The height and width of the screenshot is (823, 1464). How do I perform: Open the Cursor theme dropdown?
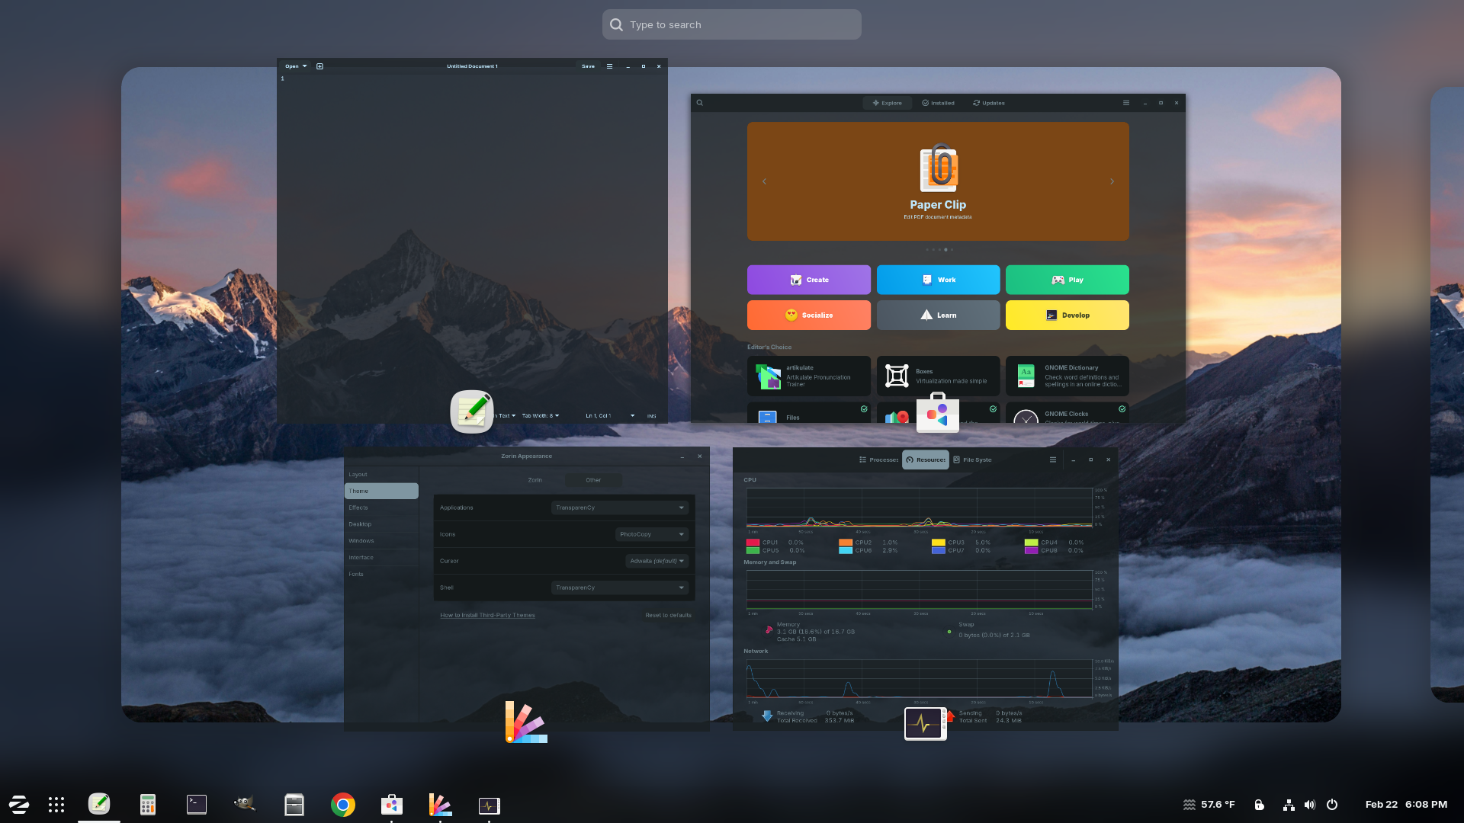(x=657, y=561)
